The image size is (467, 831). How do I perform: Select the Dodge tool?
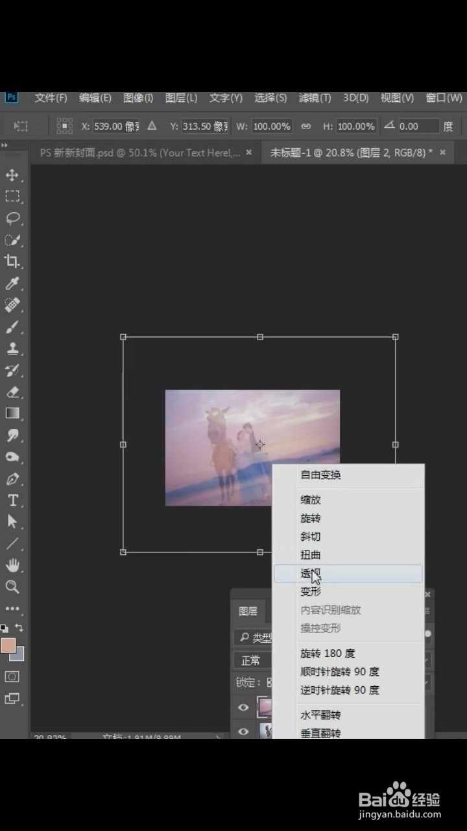pos(12,456)
